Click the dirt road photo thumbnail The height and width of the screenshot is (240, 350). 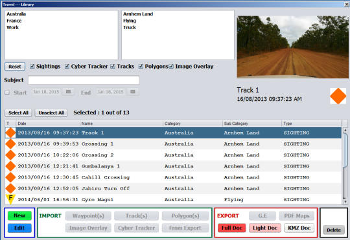pyautogui.click(x=292, y=47)
